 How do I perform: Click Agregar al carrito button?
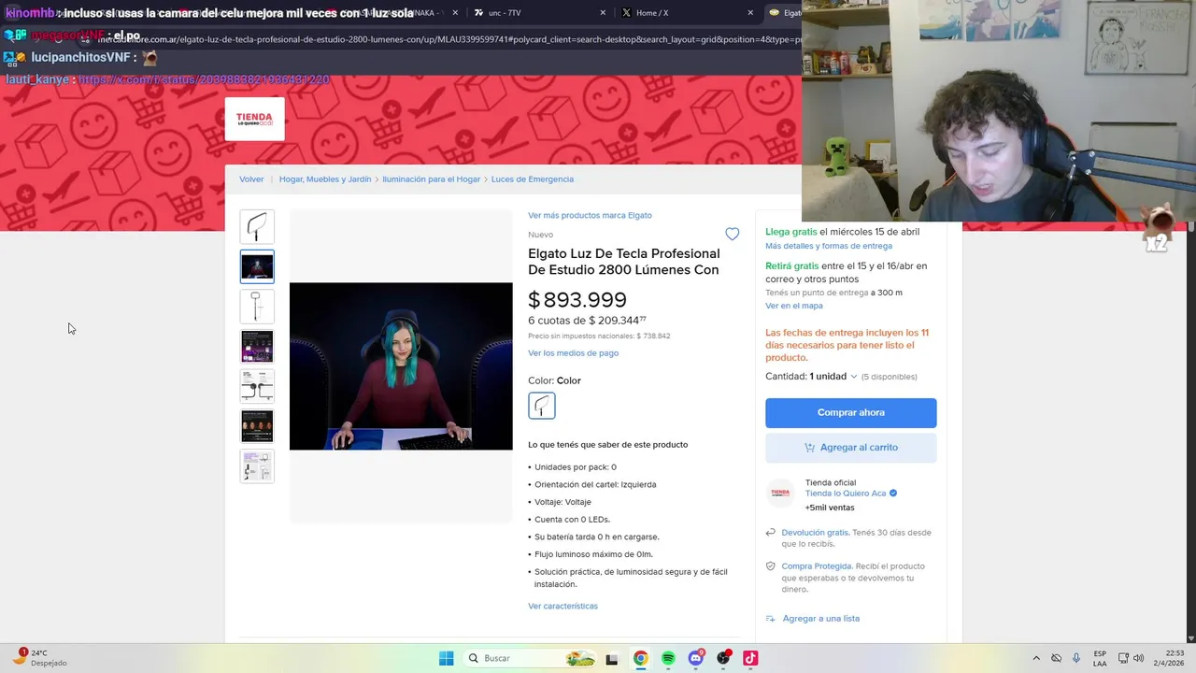[x=850, y=448]
